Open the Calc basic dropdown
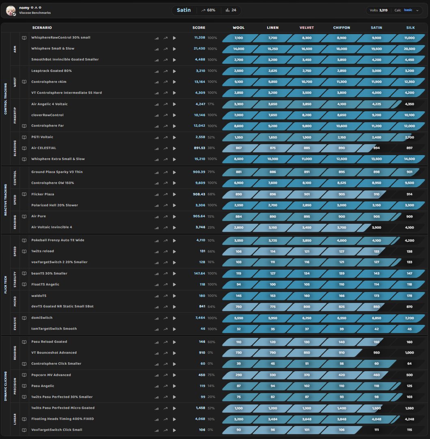430x439 pixels. click(409, 10)
